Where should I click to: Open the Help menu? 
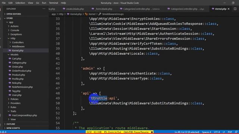pos(63,3)
